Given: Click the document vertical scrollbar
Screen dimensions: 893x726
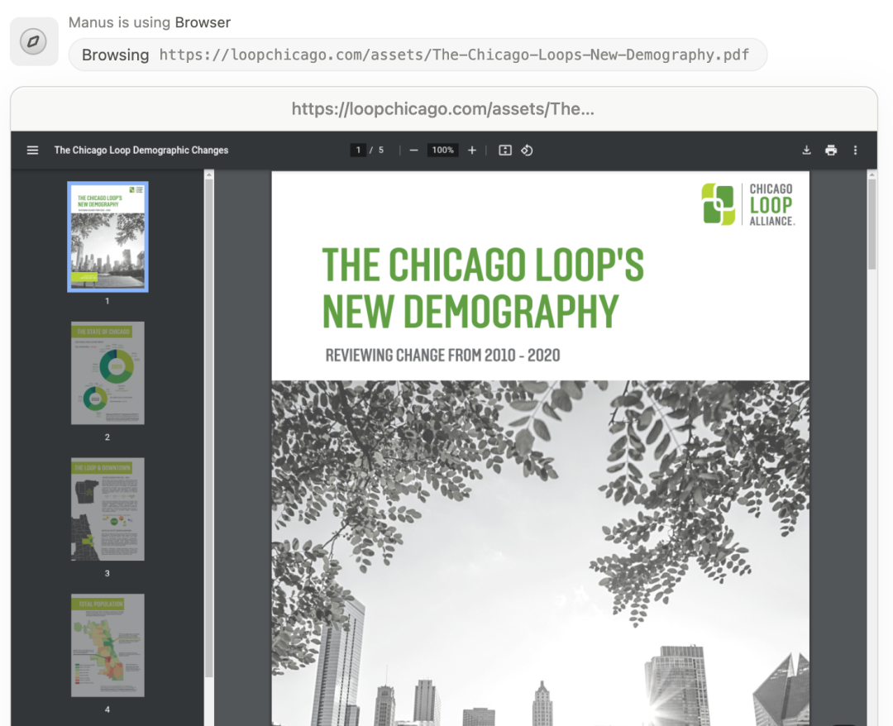Looking at the screenshot, I should click(872, 223).
